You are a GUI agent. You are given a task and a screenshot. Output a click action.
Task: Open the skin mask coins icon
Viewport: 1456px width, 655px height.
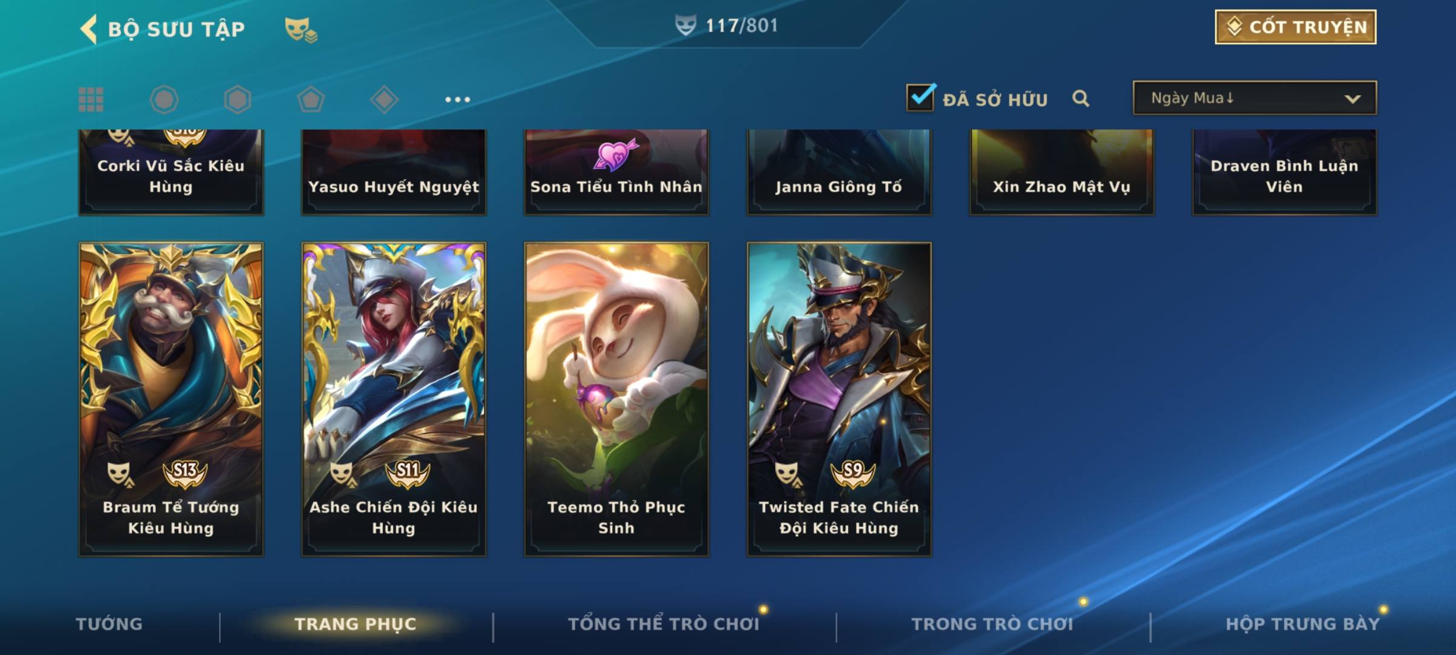click(301, 29)
